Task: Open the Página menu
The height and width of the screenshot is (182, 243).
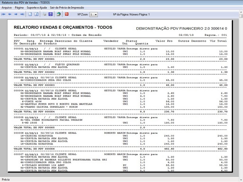Action: (x=19, y=7)
